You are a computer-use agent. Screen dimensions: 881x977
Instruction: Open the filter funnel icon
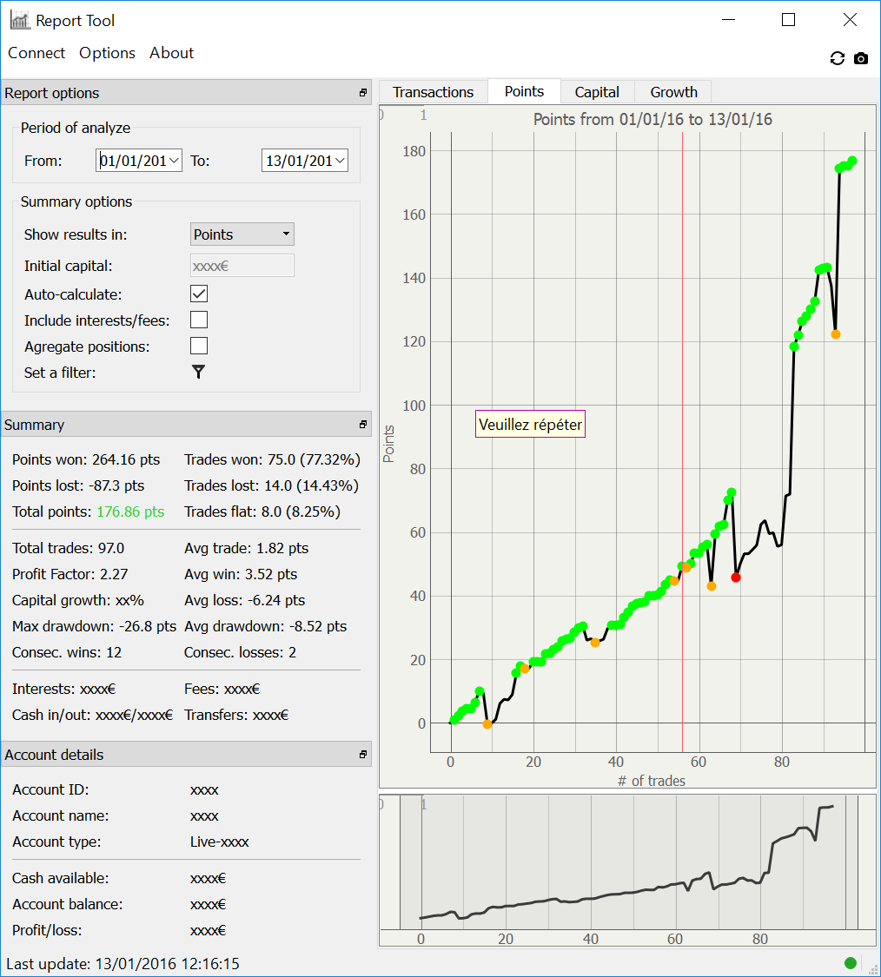198,372
